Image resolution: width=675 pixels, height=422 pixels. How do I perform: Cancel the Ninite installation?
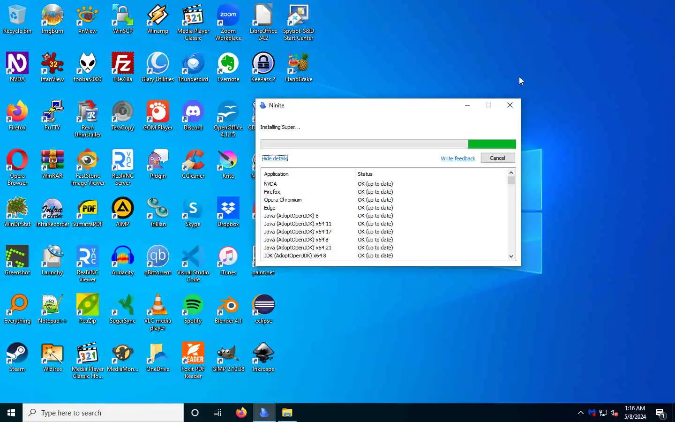pyautogui.click(x=497, y=158)
